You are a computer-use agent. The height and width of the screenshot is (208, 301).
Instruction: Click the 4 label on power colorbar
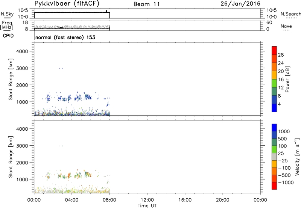click(x=279, y=104)
